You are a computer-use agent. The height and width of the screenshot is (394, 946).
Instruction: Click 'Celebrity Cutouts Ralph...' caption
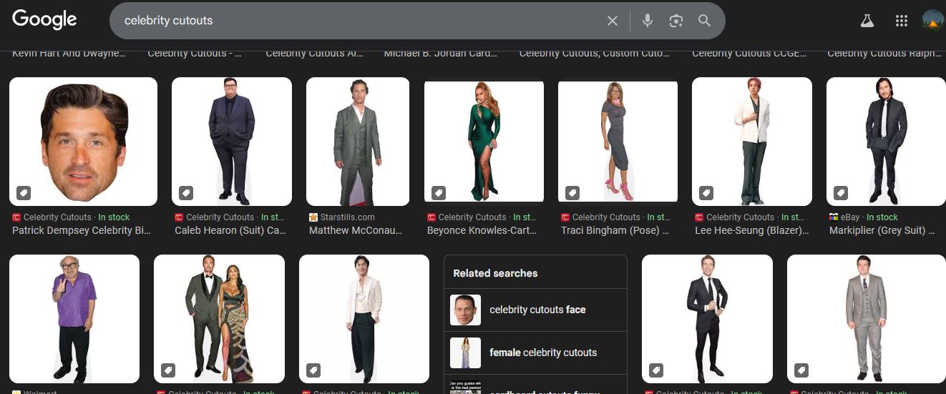(x=884, y=54)
